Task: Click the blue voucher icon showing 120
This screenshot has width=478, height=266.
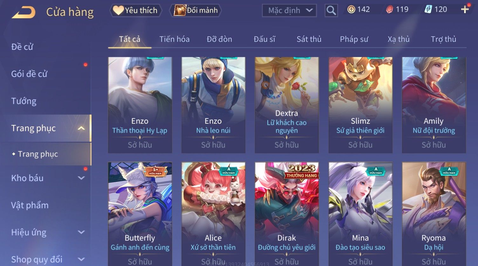Action: pyautogui.click(x=428, y=10)
